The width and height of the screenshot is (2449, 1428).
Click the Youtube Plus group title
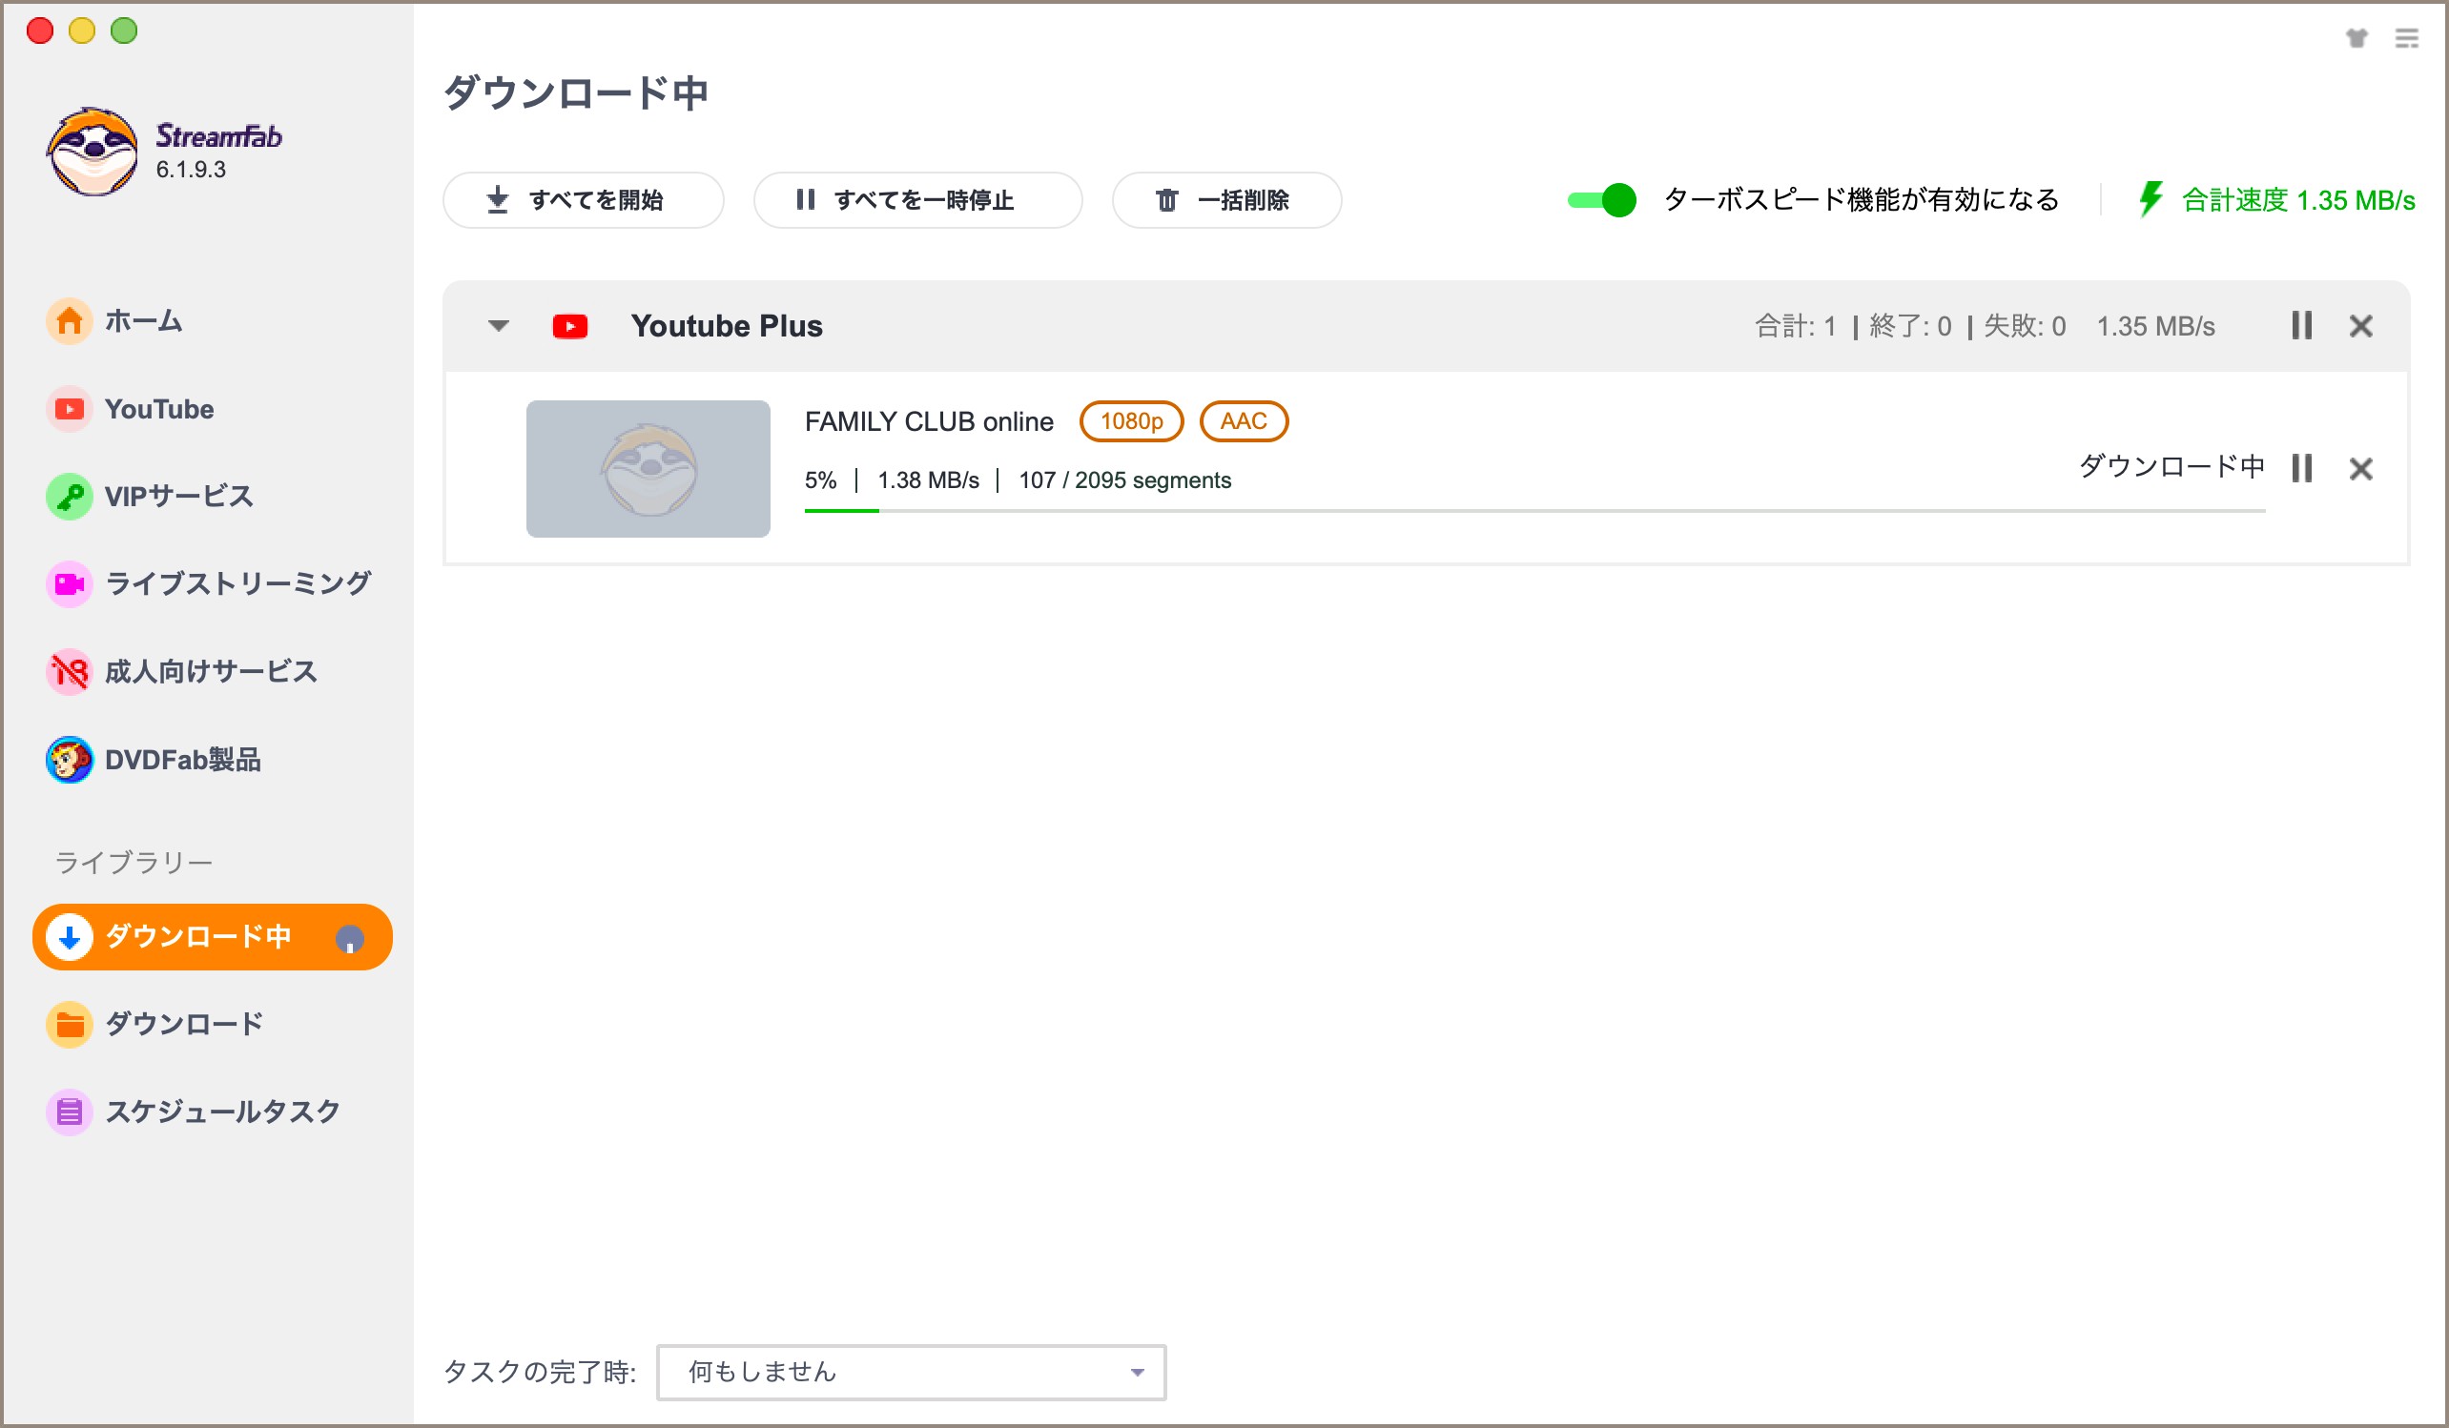tap(726, 326)
